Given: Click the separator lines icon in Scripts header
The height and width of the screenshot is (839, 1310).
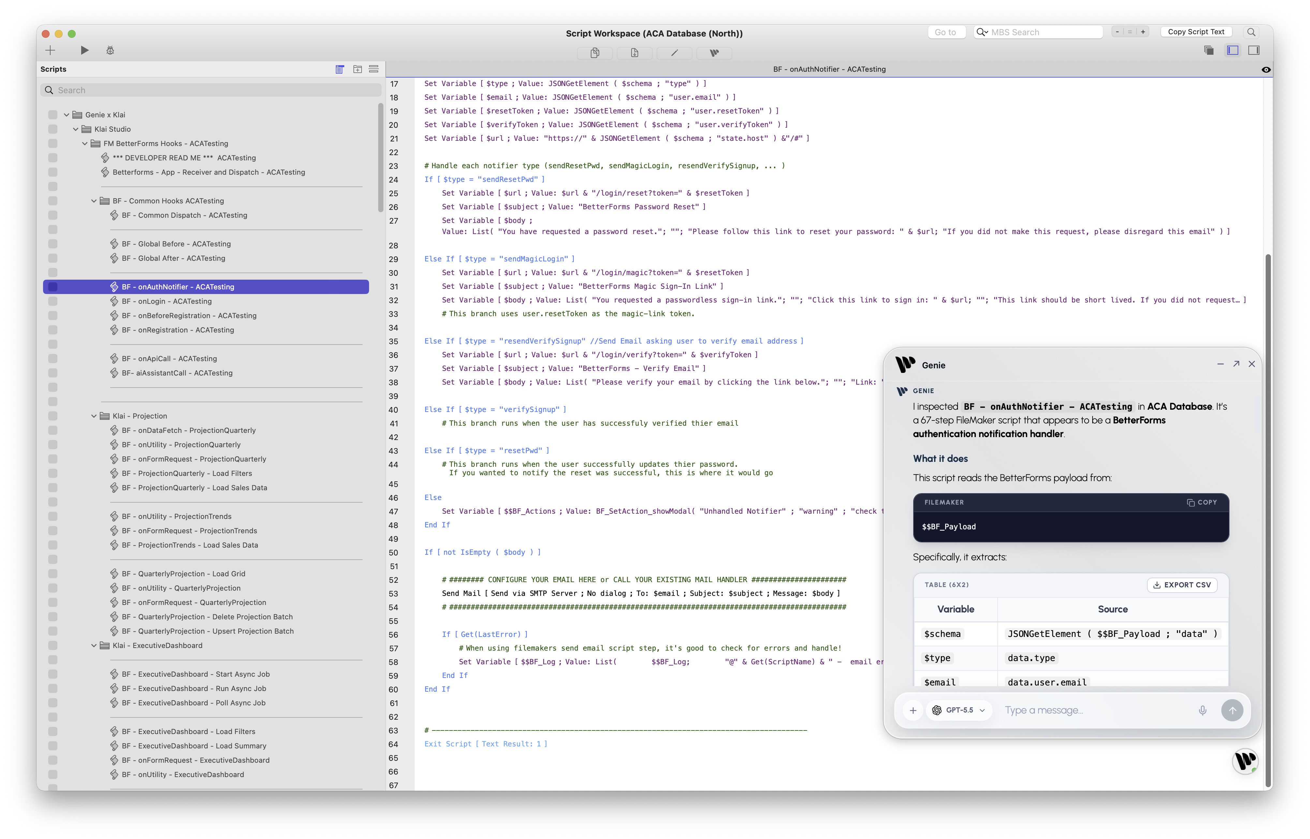Looking at the screenshot, I should click(x=374, y=69).
